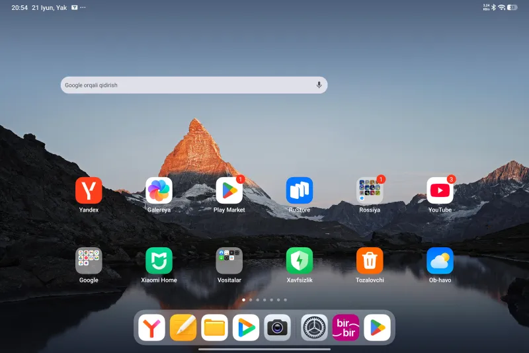
Task: Open the RuStore app
Action: pyautogui.click(x=300, y=190)
